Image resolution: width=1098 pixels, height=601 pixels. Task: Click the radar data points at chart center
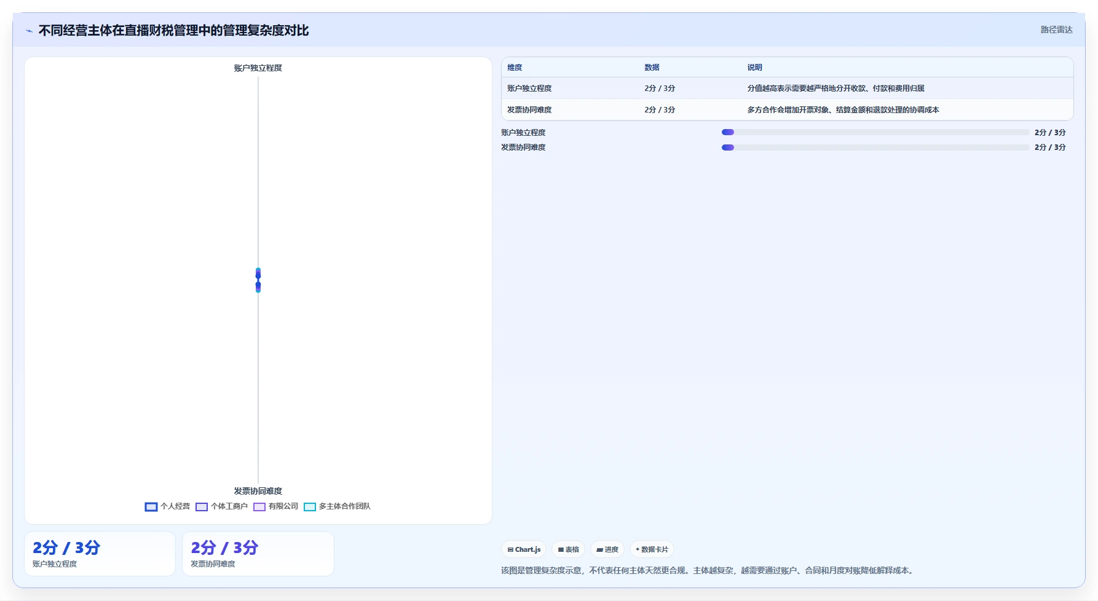pos(258,280)
